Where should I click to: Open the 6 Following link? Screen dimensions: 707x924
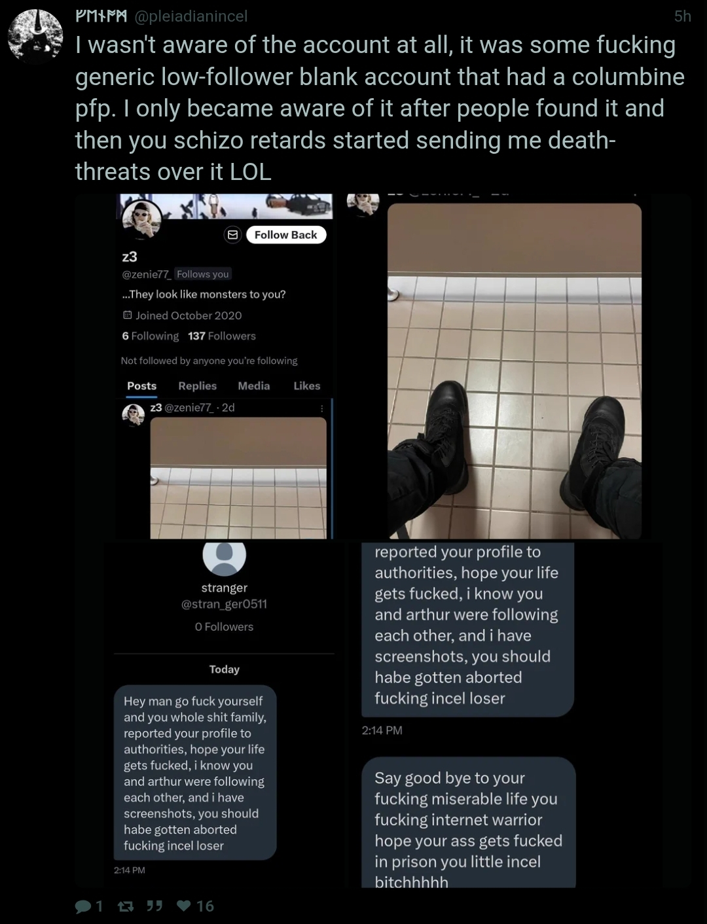[151, 336]
